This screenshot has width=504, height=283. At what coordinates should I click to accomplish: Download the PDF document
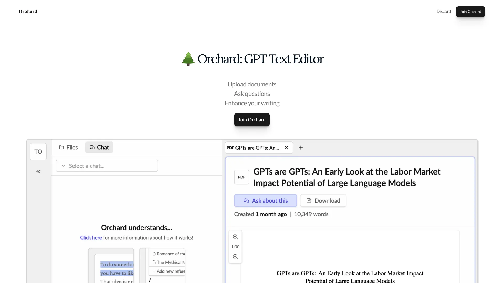point(323,200)
